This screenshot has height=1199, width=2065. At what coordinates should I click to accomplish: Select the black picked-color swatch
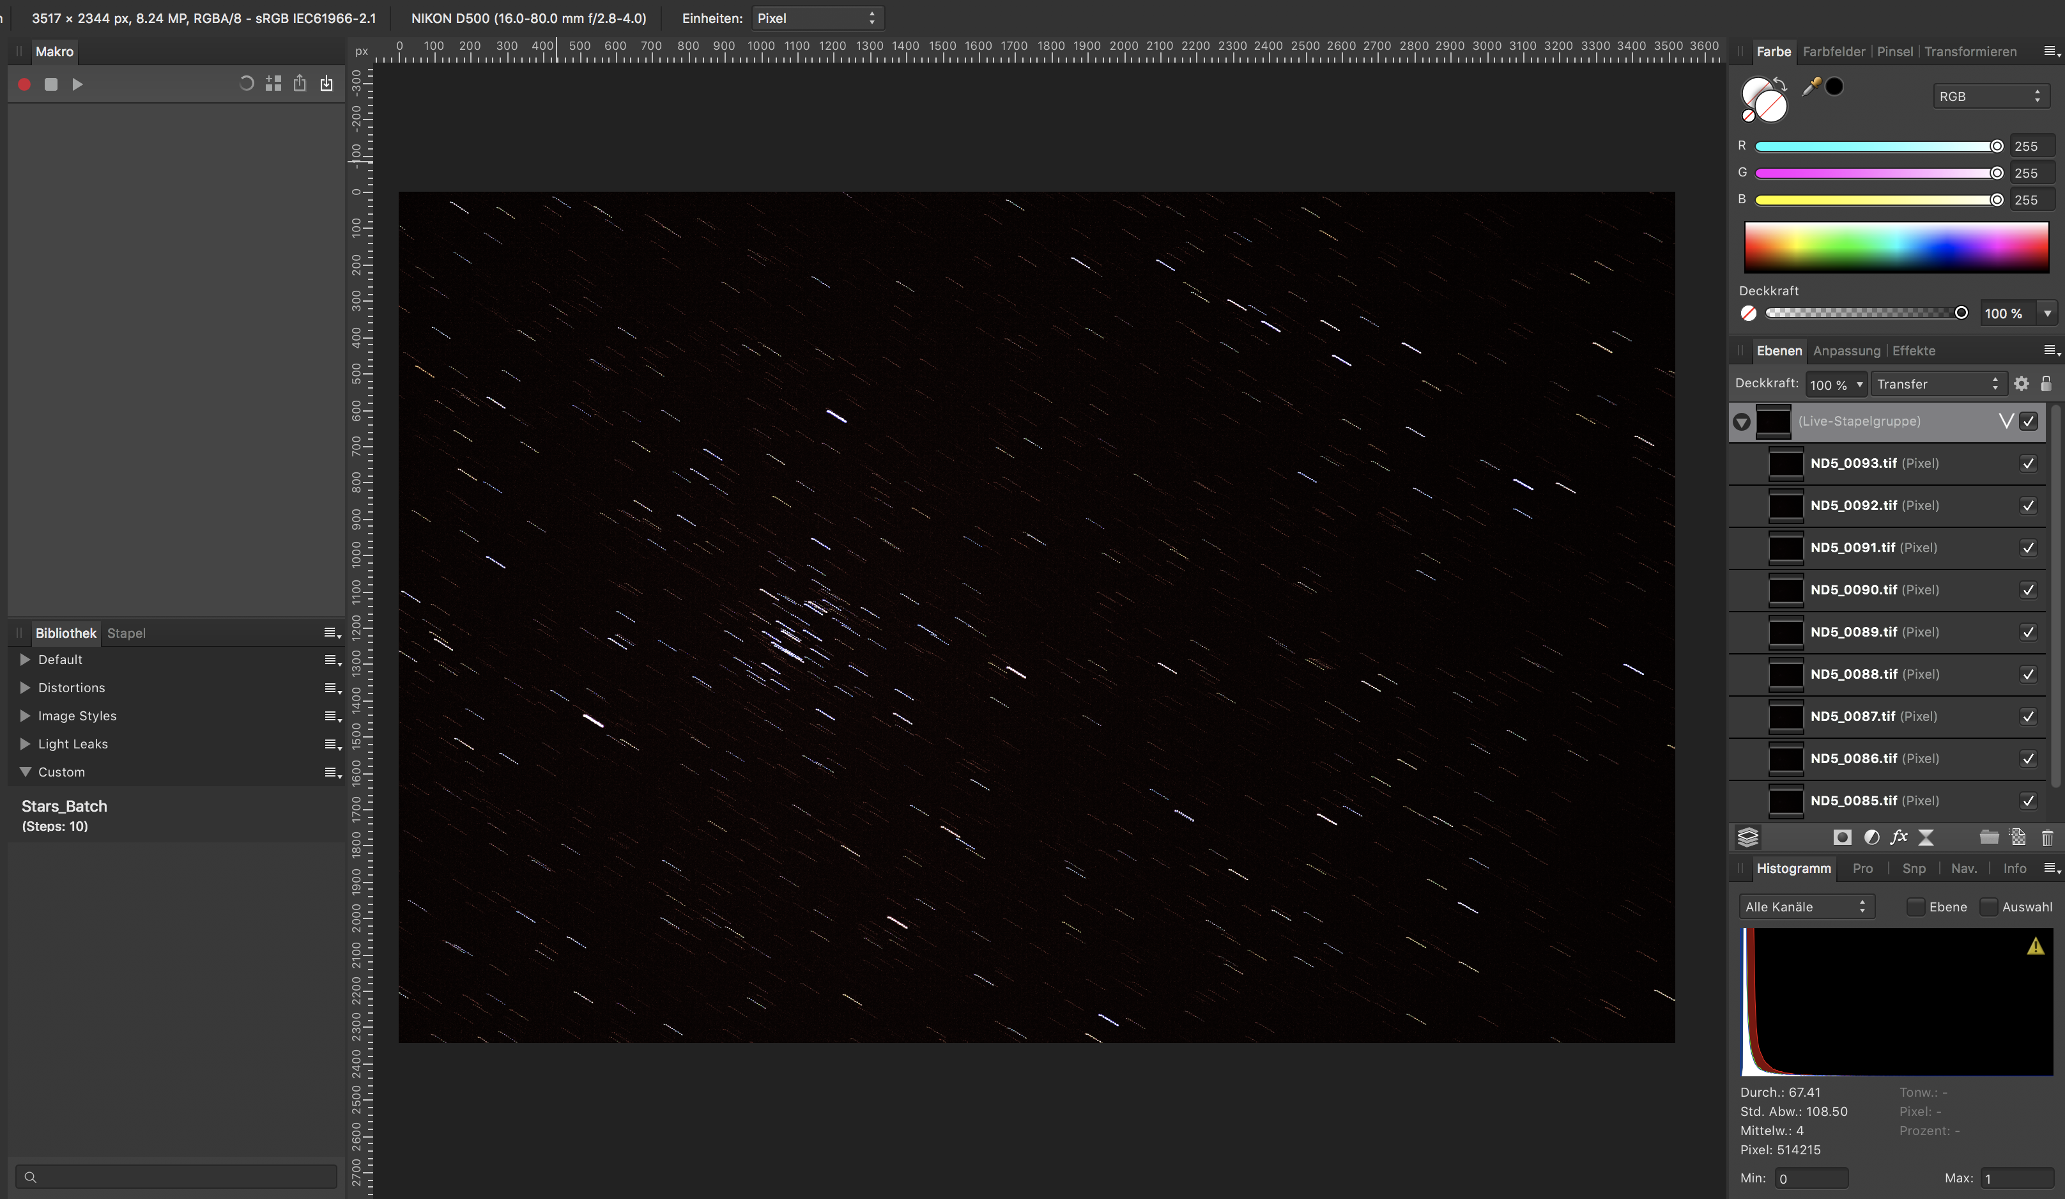pos(1834,87)
